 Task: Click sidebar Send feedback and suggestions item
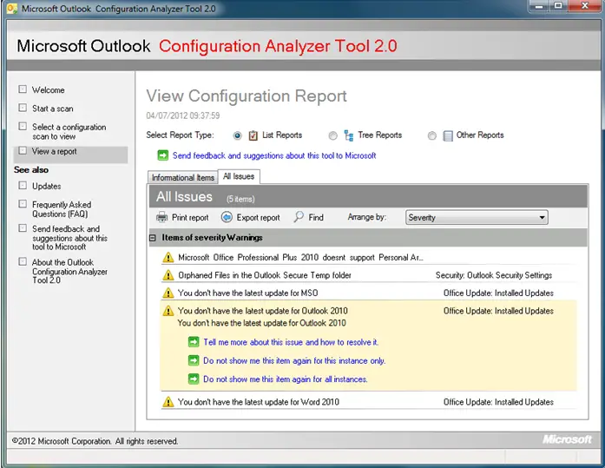pyautogui.click(x=69, y=238)
